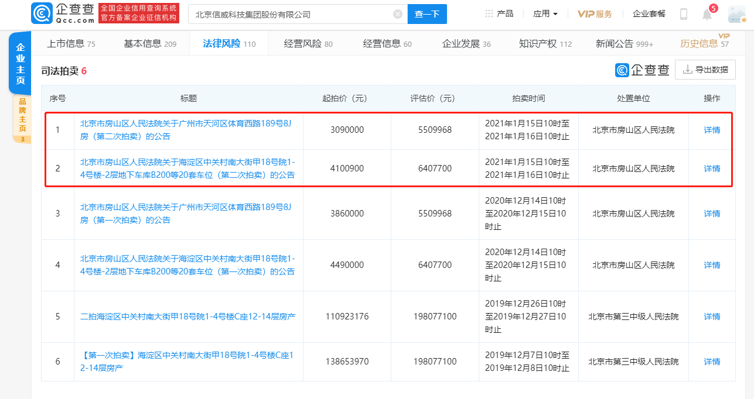Viewport: 754px width, 399px height.
Task: Click starting price 3090000
Action: (x=347, y=130)
